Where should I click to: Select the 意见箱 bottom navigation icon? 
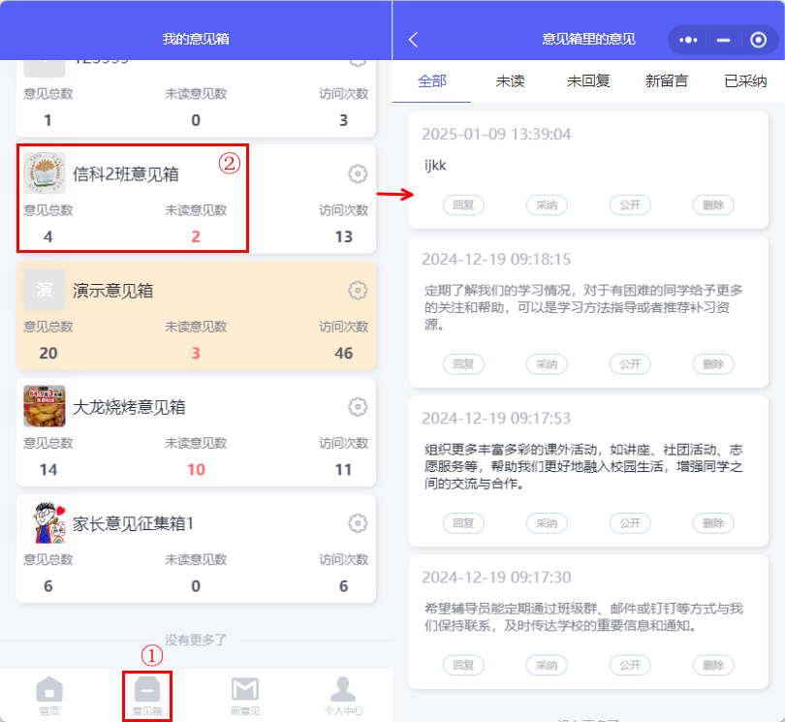click(x=147, y=690)
